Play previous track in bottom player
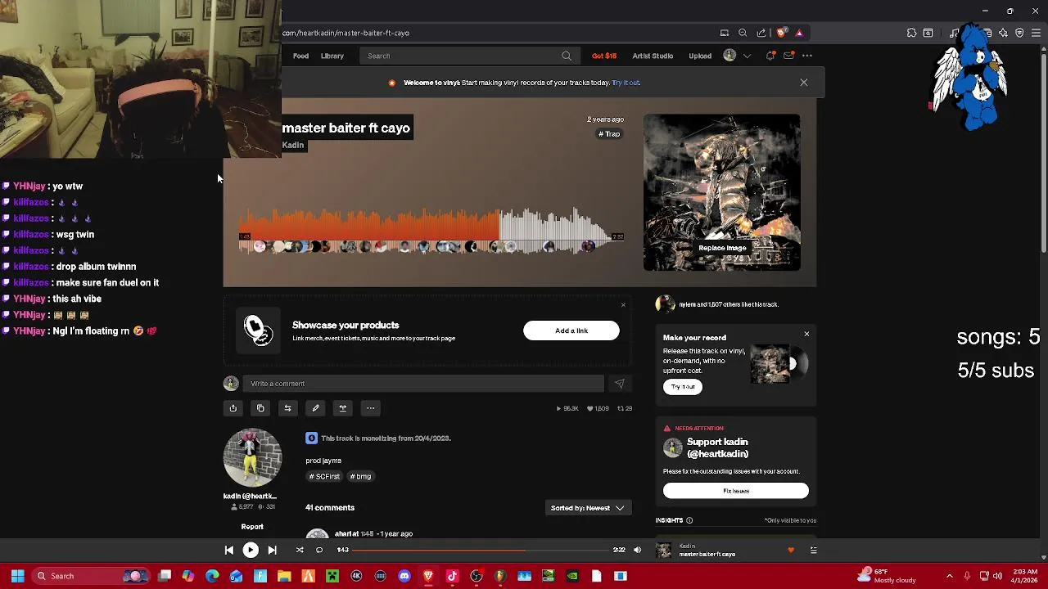This screenshot has height=589, width=1048. tap(229, 551)
